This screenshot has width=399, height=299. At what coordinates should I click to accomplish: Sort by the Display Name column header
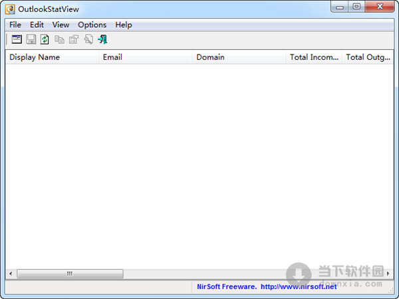[x=52, y=57]
